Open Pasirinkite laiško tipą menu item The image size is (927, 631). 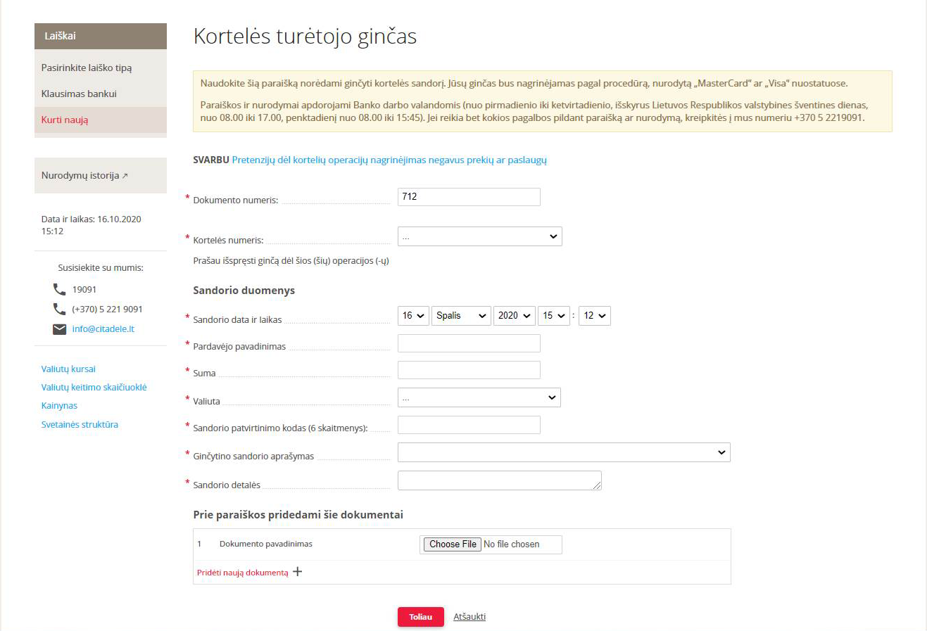[x=87, y=68]
